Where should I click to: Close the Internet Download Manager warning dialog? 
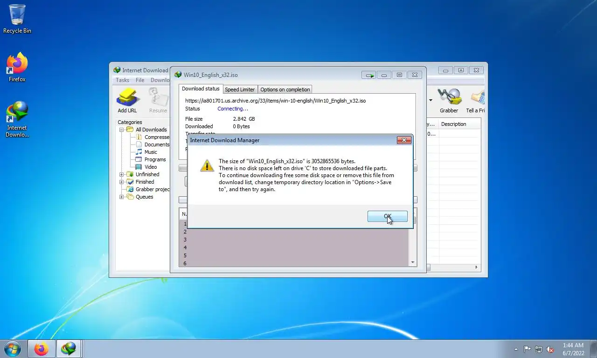coord(404,140)
